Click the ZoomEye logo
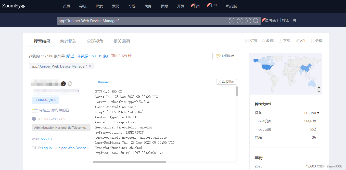 click(x=14, y=6)
